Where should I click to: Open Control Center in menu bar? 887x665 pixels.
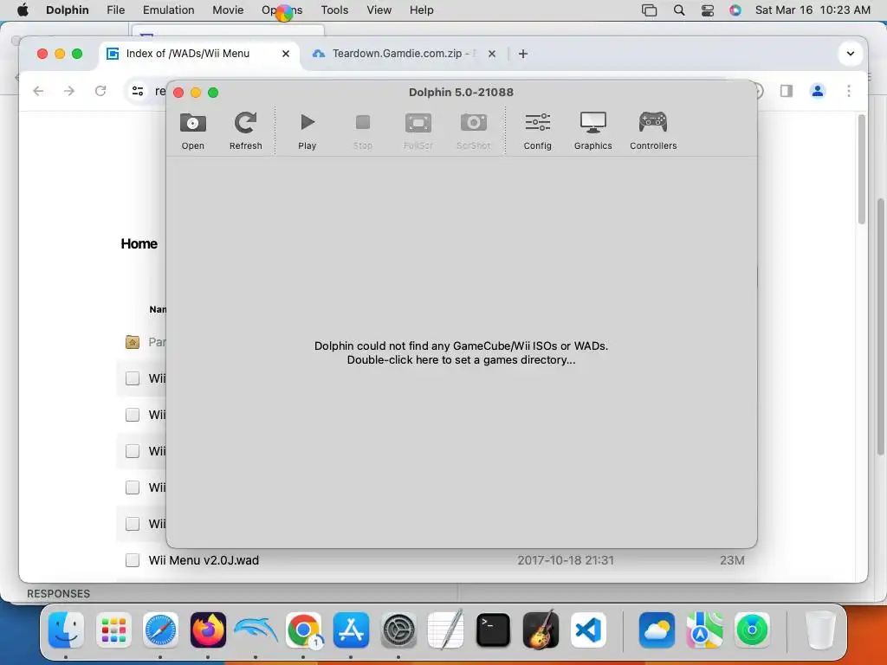tap(707, 10)
